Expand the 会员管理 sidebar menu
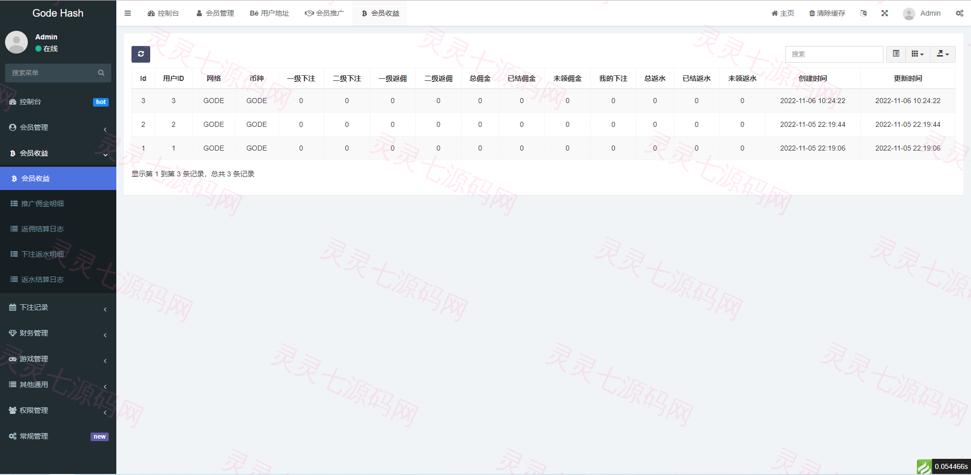Viewport: 971px width, 475px height. (58, 127)
